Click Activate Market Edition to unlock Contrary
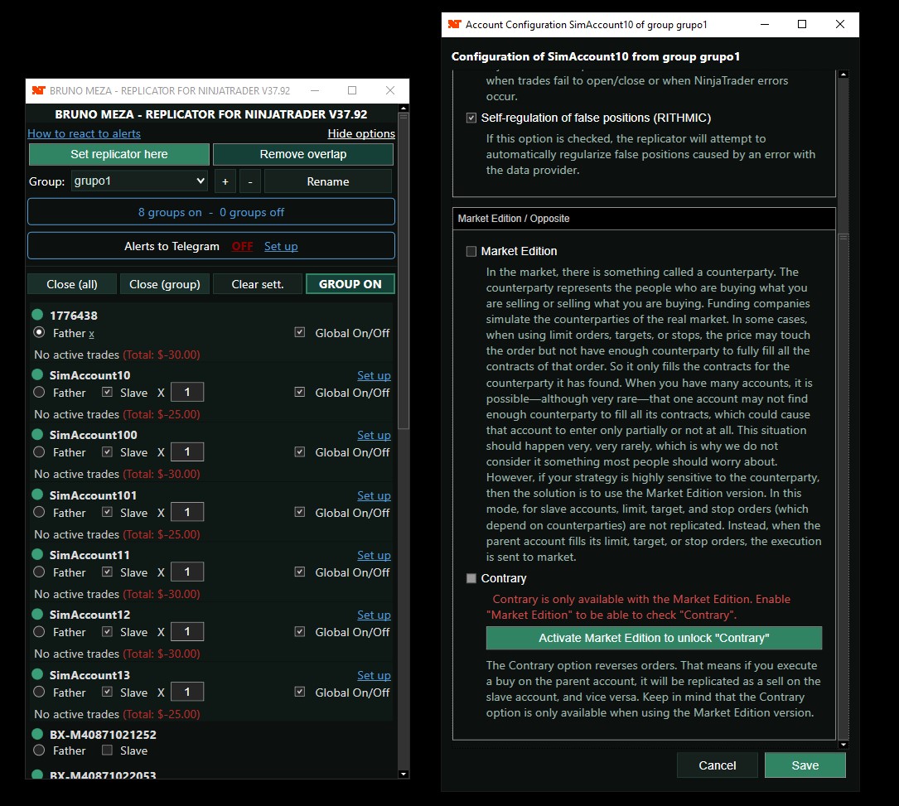899x806 pixels. [x=654, y=638]
